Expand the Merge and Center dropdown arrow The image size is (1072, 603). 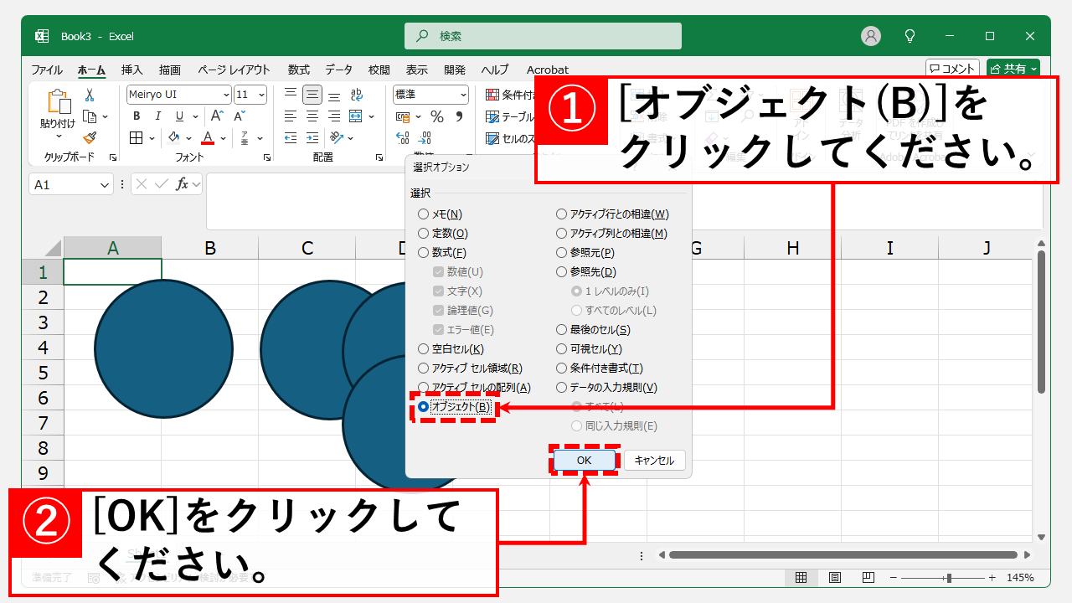tap(370, 116)
